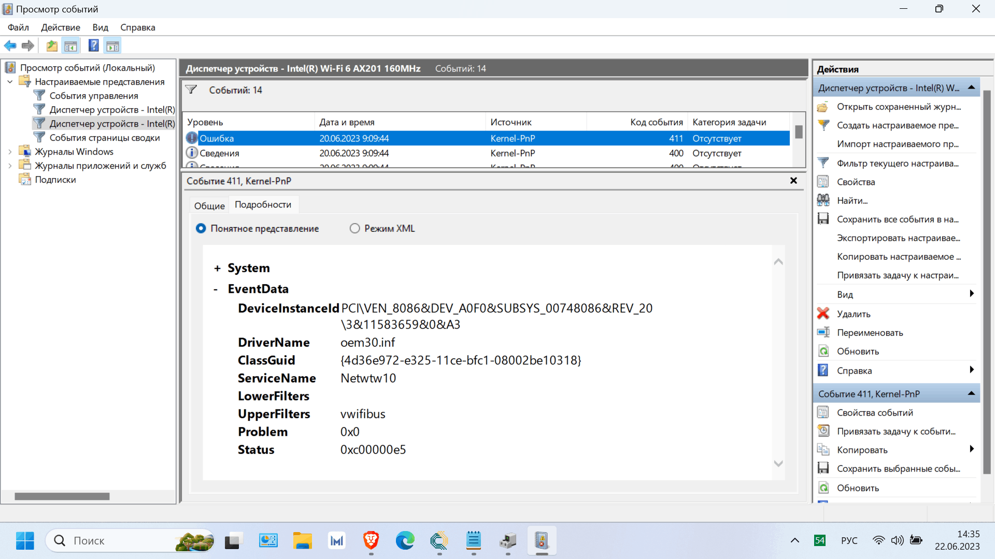Open Microsoft Edge from the taskbar
Screen dimensions: 995x559
tap(405, 541)
